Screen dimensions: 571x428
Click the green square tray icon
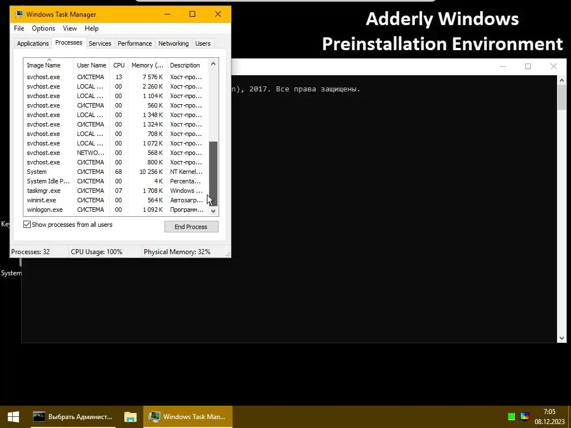coord(511,417)
